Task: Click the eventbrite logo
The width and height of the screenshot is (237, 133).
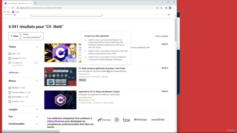Action: [x=158, y=120]
